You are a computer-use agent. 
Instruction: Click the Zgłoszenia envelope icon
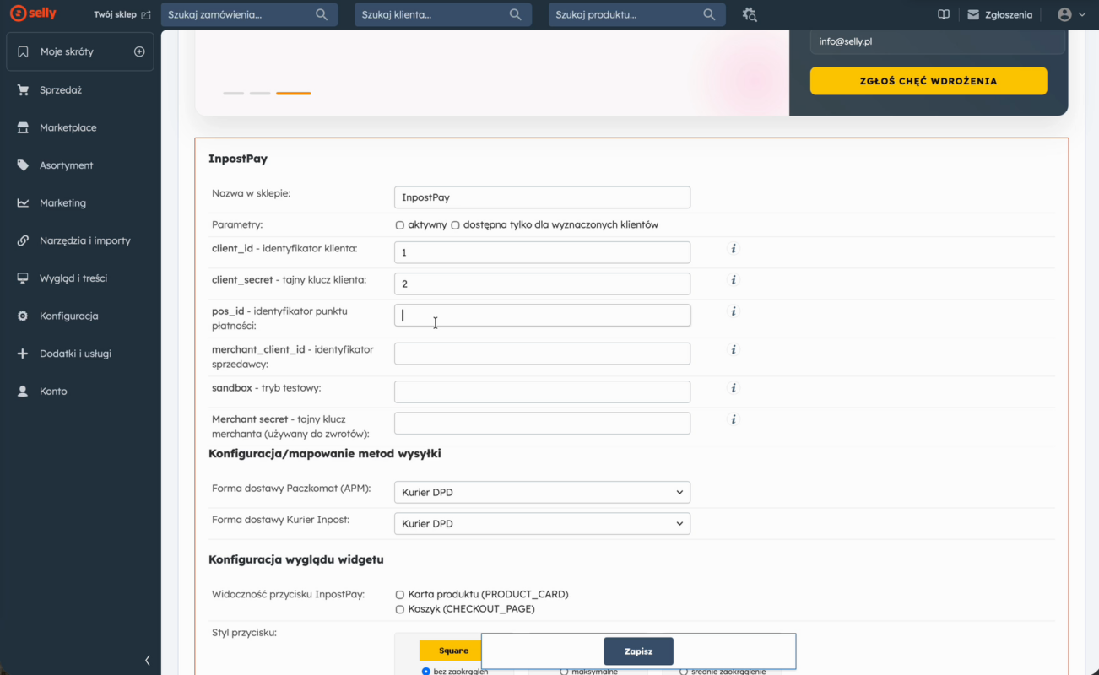973,15
